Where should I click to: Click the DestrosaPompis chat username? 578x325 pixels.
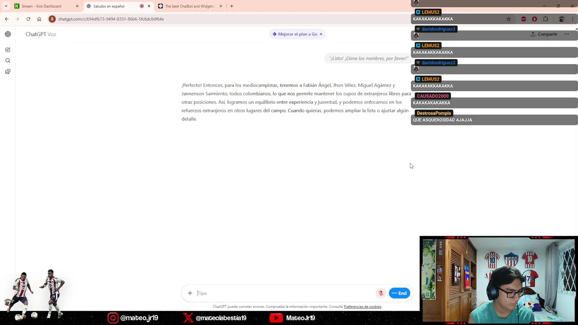[x=434, y=113]
